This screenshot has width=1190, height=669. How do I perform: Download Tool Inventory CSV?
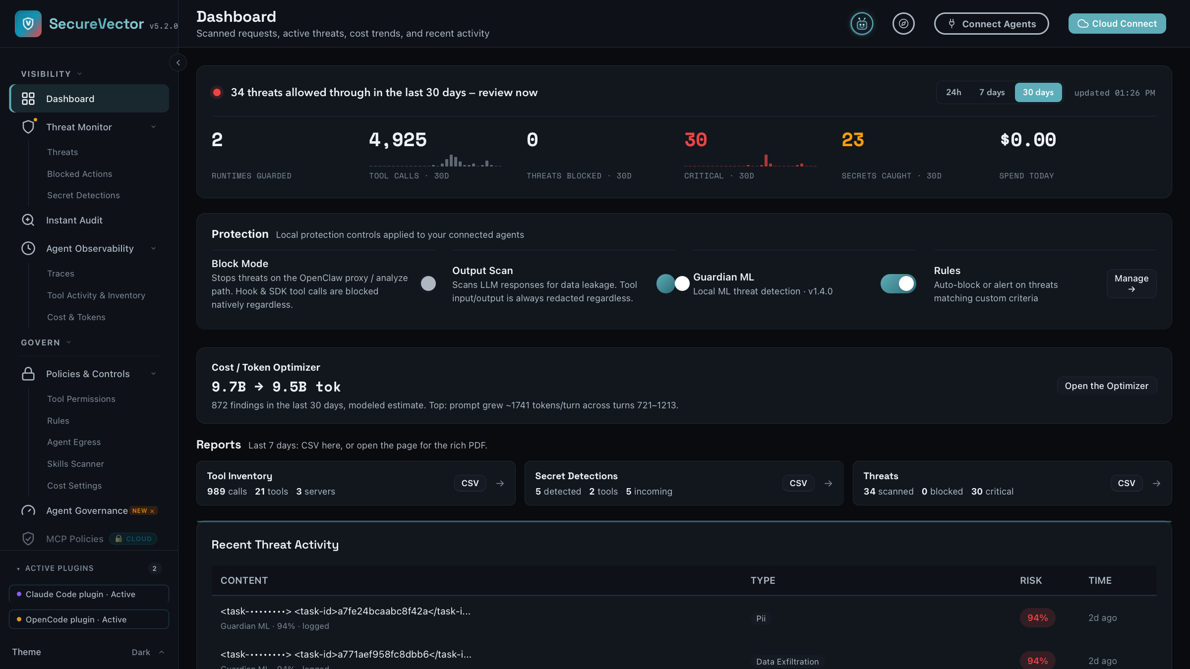(470, 483)
